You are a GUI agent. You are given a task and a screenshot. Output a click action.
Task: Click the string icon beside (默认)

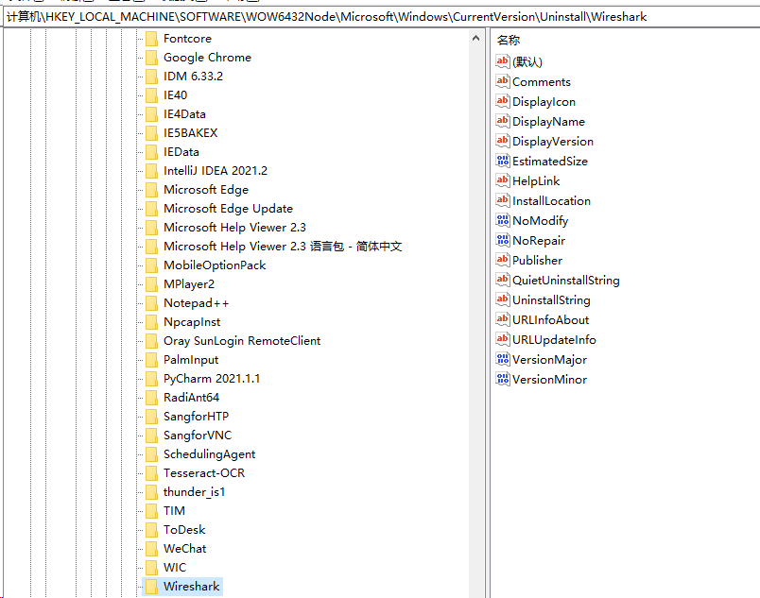pyautogui.click(x=503, y=61)
